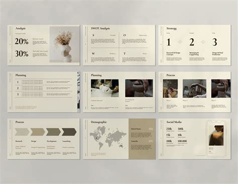
Task: Select the lightest chevron above Research
Action: pyautogui.click(x=22, y=132)
